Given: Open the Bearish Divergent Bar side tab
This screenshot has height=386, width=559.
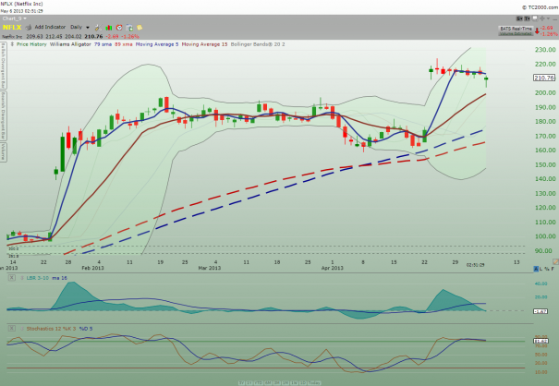Looking at the screenshot, I should [x=3, y=116].
